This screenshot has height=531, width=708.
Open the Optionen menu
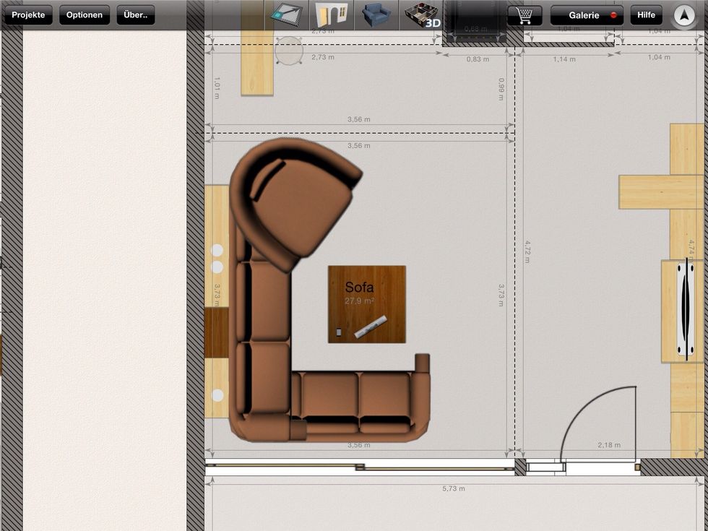pyautogui.click(x=85, y=15)
